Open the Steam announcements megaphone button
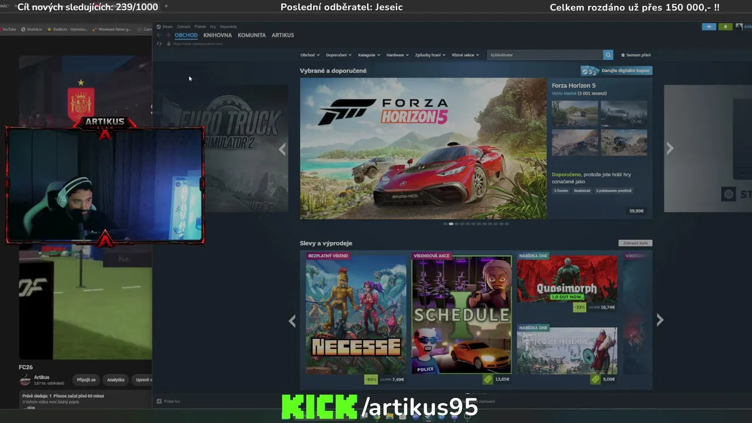The height and width of the screenshot is (423, 752). [709, 26]
